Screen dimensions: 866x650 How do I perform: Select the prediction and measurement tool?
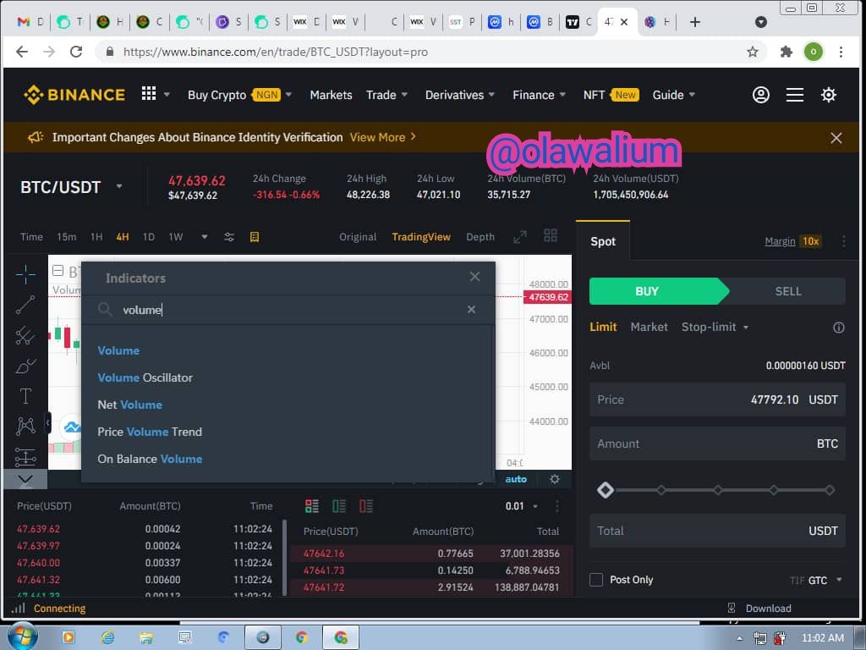pos(25,456)
